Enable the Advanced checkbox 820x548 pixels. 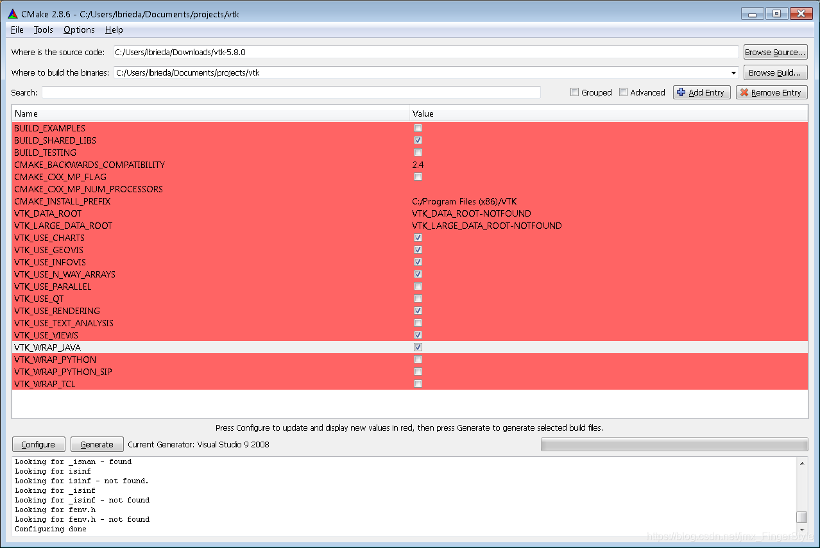click(623, 92)
